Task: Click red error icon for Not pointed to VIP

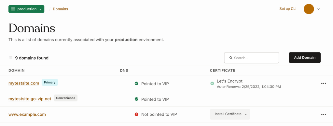Action: coord(137,114)
